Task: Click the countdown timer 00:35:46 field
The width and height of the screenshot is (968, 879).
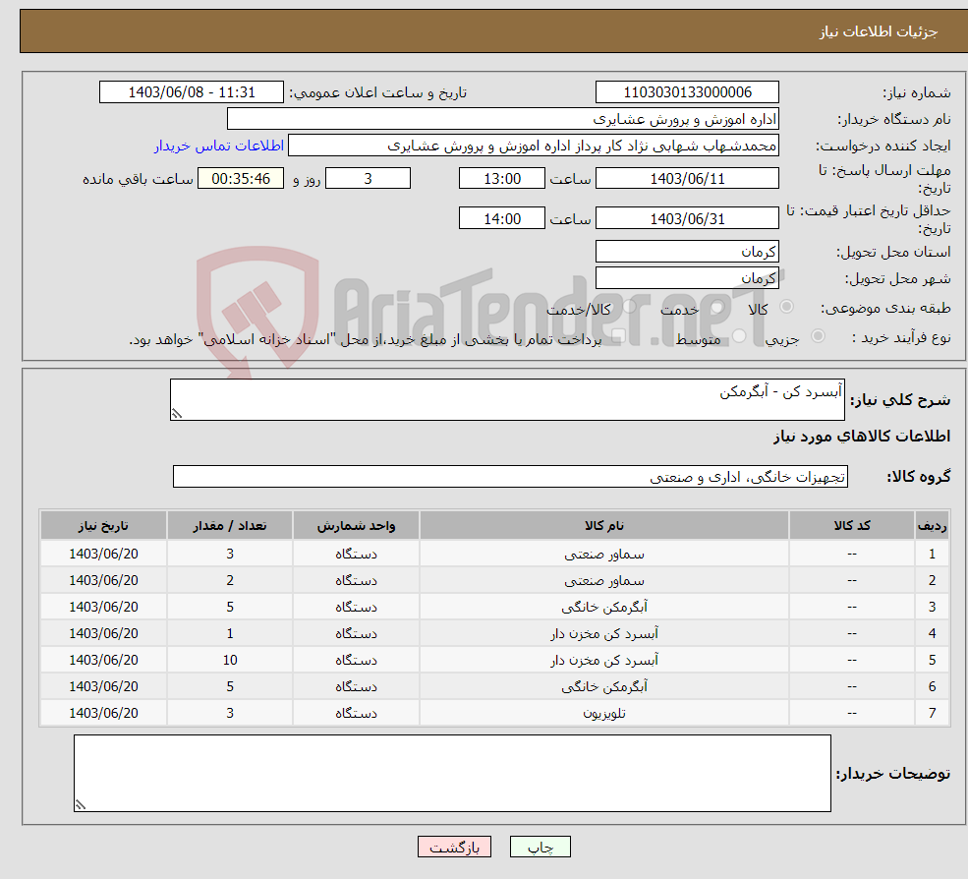Action: click(241, 179)
